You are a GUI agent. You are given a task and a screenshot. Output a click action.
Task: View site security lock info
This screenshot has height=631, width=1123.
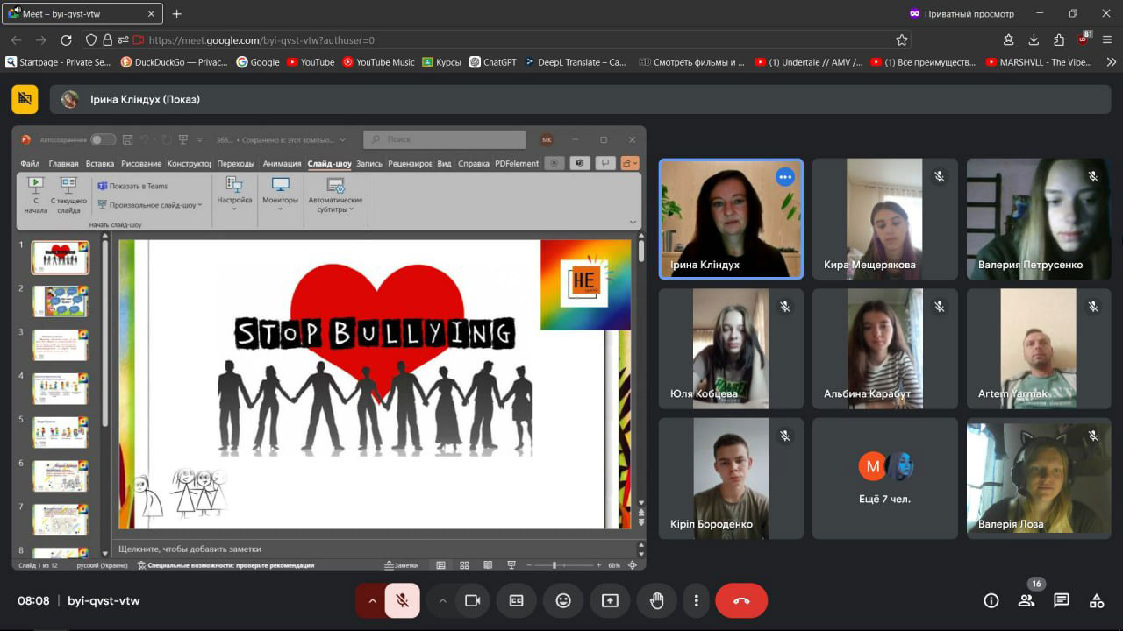click(x=107, y=39)
